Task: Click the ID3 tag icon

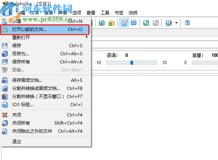Action: tap(5, 105)
